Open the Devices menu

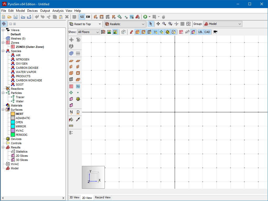(32, 10)
